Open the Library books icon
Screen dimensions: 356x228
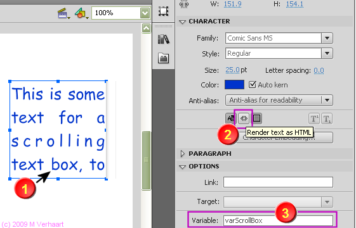(163, 39)
